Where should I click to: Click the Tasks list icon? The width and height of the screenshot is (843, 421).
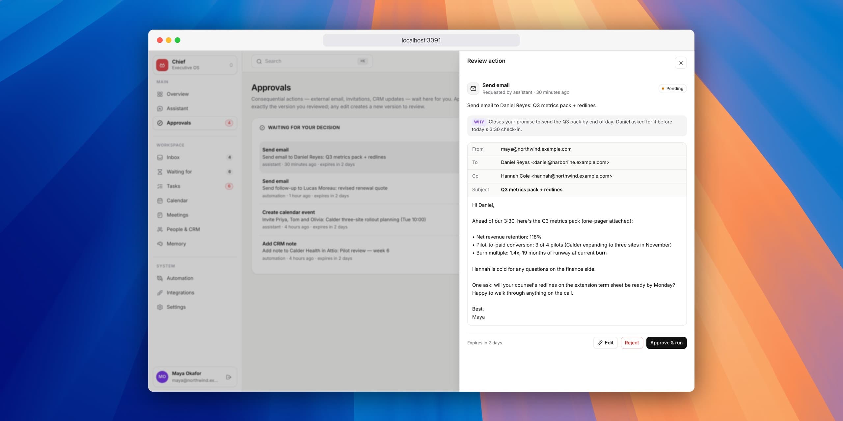[160, 186]
